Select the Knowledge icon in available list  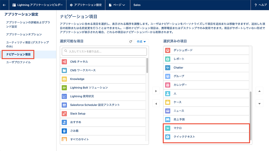point(64,79)
